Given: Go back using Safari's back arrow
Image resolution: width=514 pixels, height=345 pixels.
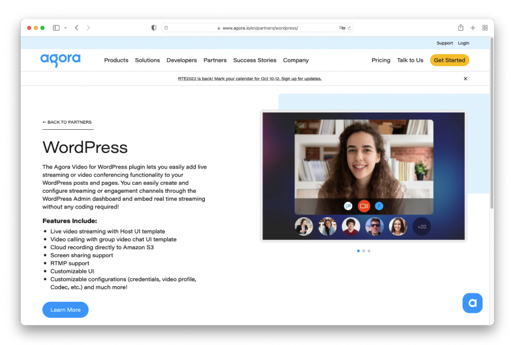Looking at the screenshot, I should (x=76, y=28).
